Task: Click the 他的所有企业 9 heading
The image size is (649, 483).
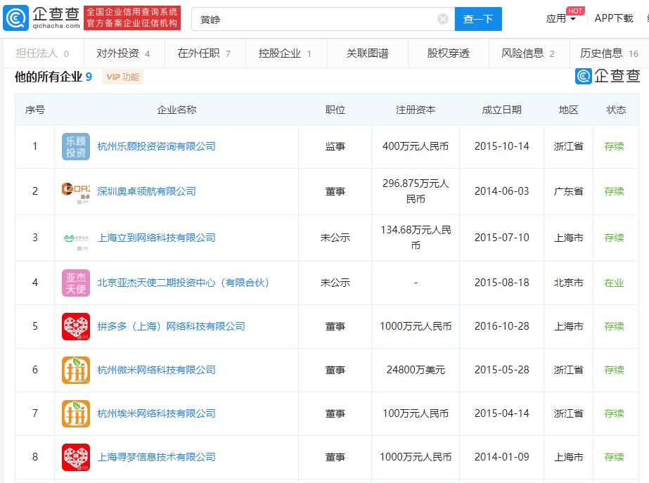Action: tap(53, 77)
